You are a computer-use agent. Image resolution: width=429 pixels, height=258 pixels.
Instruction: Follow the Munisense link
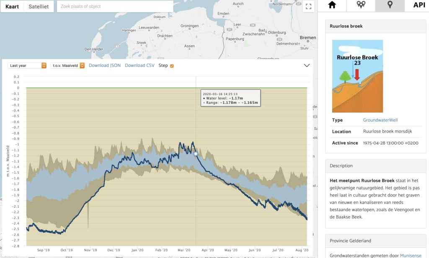(411, 255)
